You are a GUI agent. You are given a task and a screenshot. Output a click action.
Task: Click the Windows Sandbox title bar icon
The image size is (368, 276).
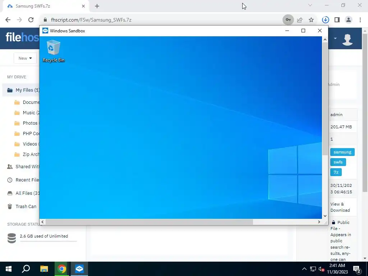point(45,31)
